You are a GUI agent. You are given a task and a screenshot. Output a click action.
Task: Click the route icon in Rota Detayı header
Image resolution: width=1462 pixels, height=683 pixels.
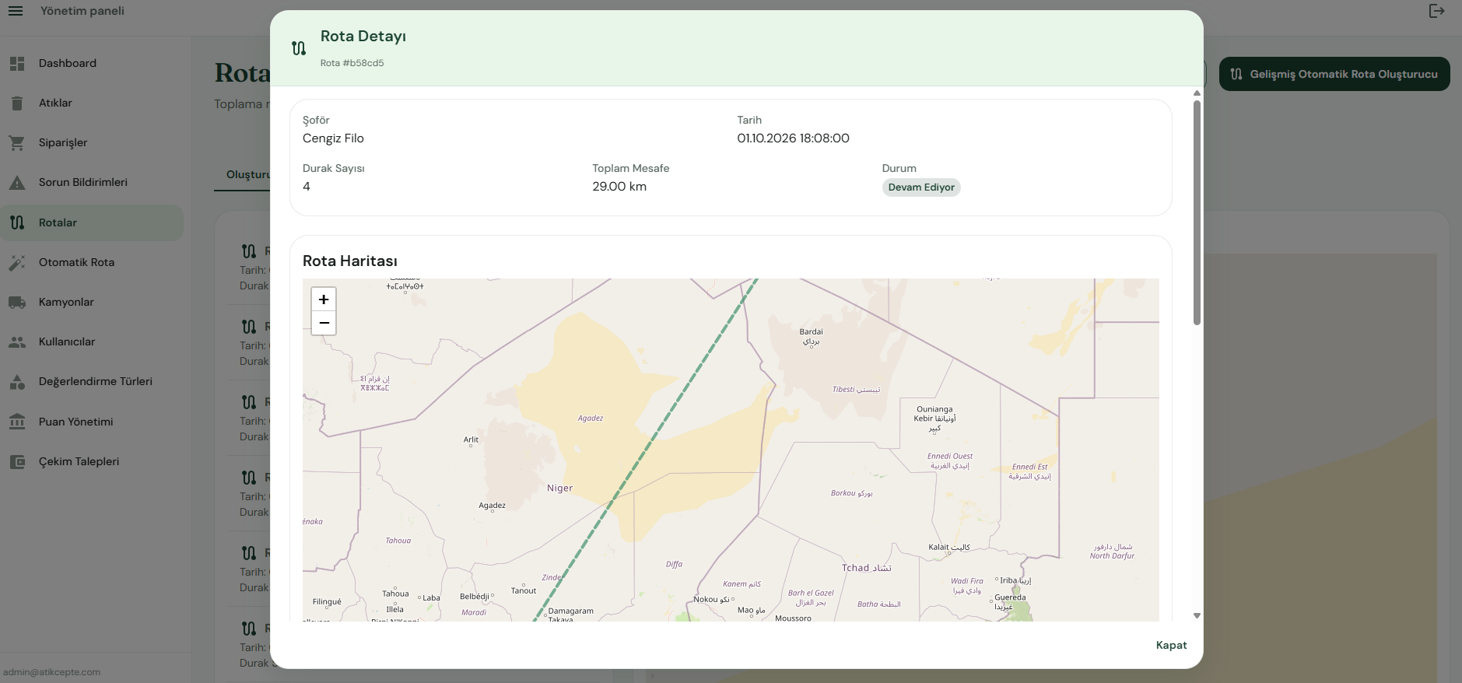tap(299, 48)
